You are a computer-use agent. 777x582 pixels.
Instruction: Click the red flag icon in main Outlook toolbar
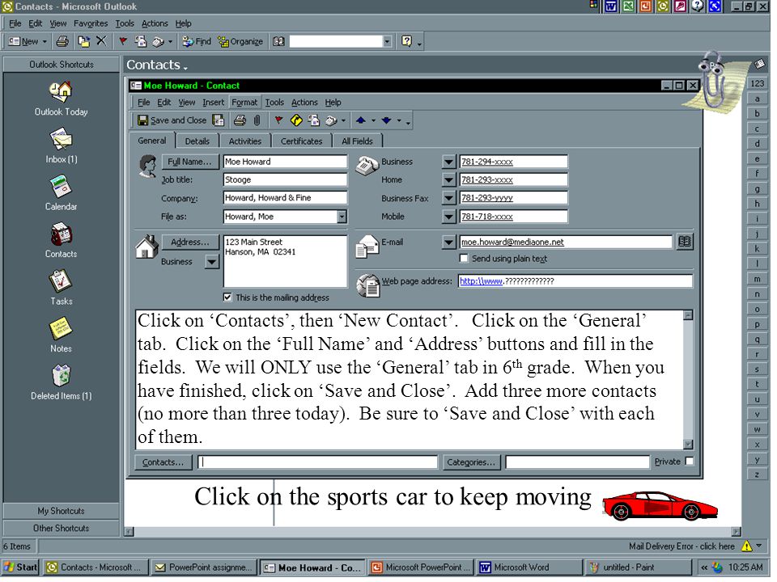point(123,41)
